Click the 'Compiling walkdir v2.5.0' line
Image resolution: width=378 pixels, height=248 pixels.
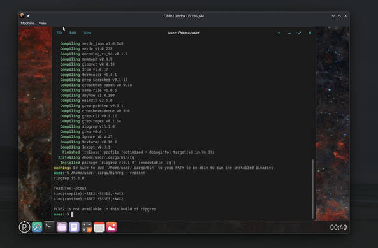coord(86,101)
